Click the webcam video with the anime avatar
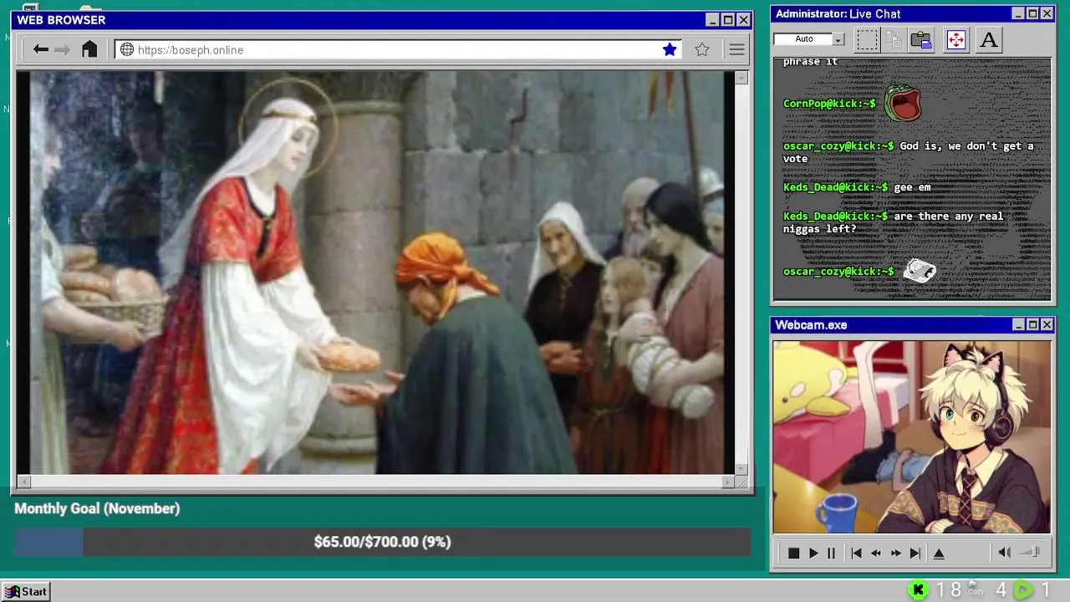 [x=912, y=436]
